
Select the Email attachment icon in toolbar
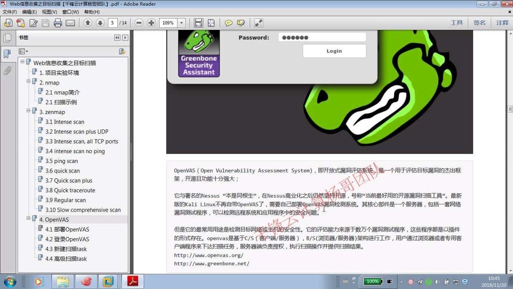point(70,22)
